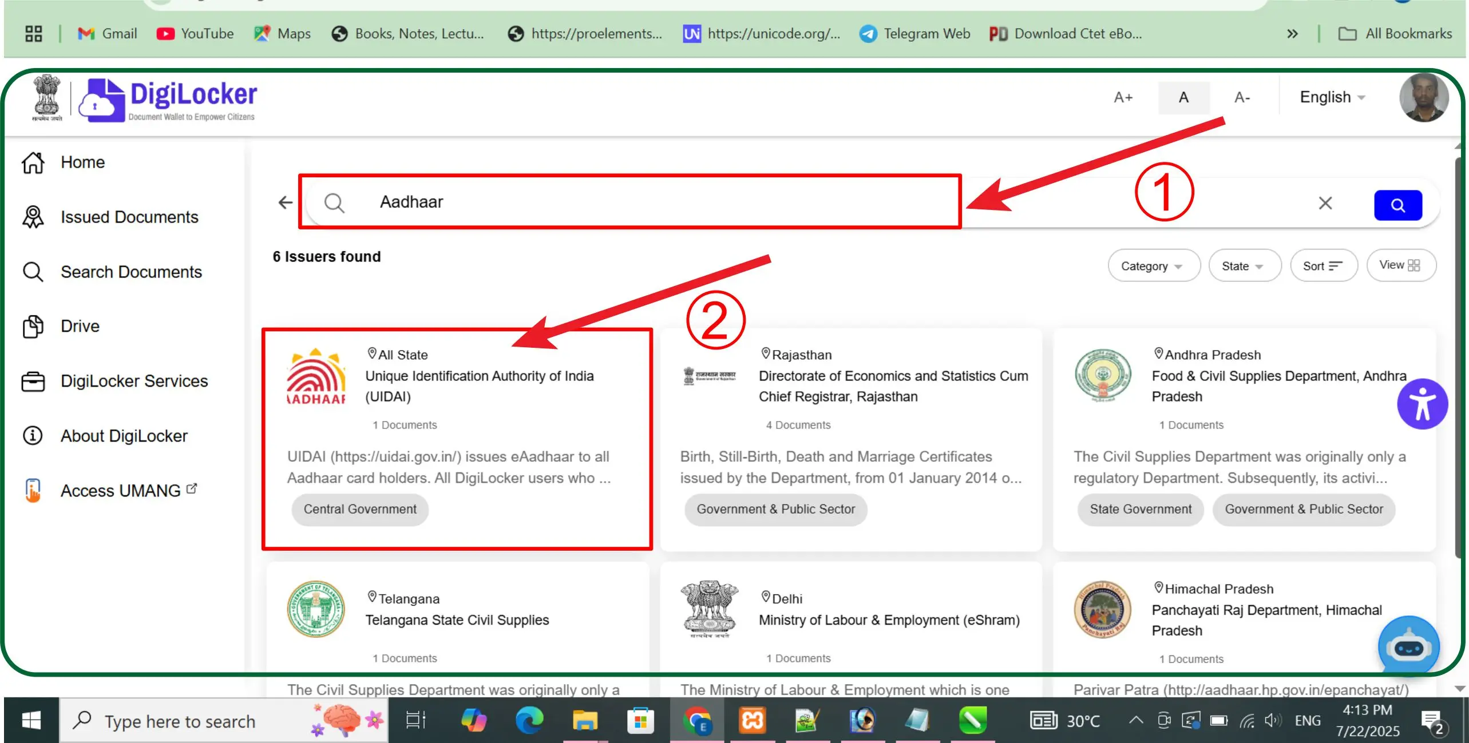Screen dimensions: 1469x743
Task: Open DigiLocker Services
Action: 114,381
